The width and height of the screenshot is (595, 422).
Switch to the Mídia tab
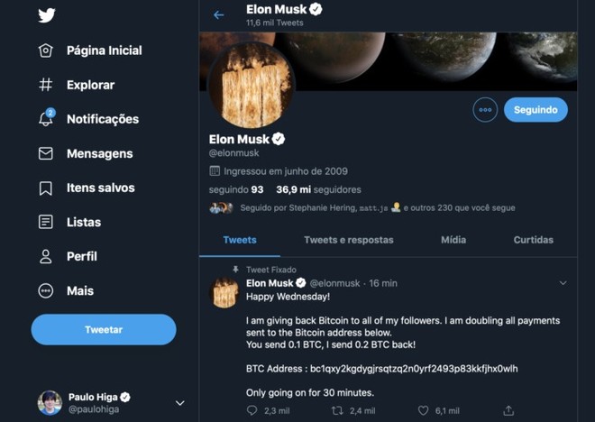[453, 240]
